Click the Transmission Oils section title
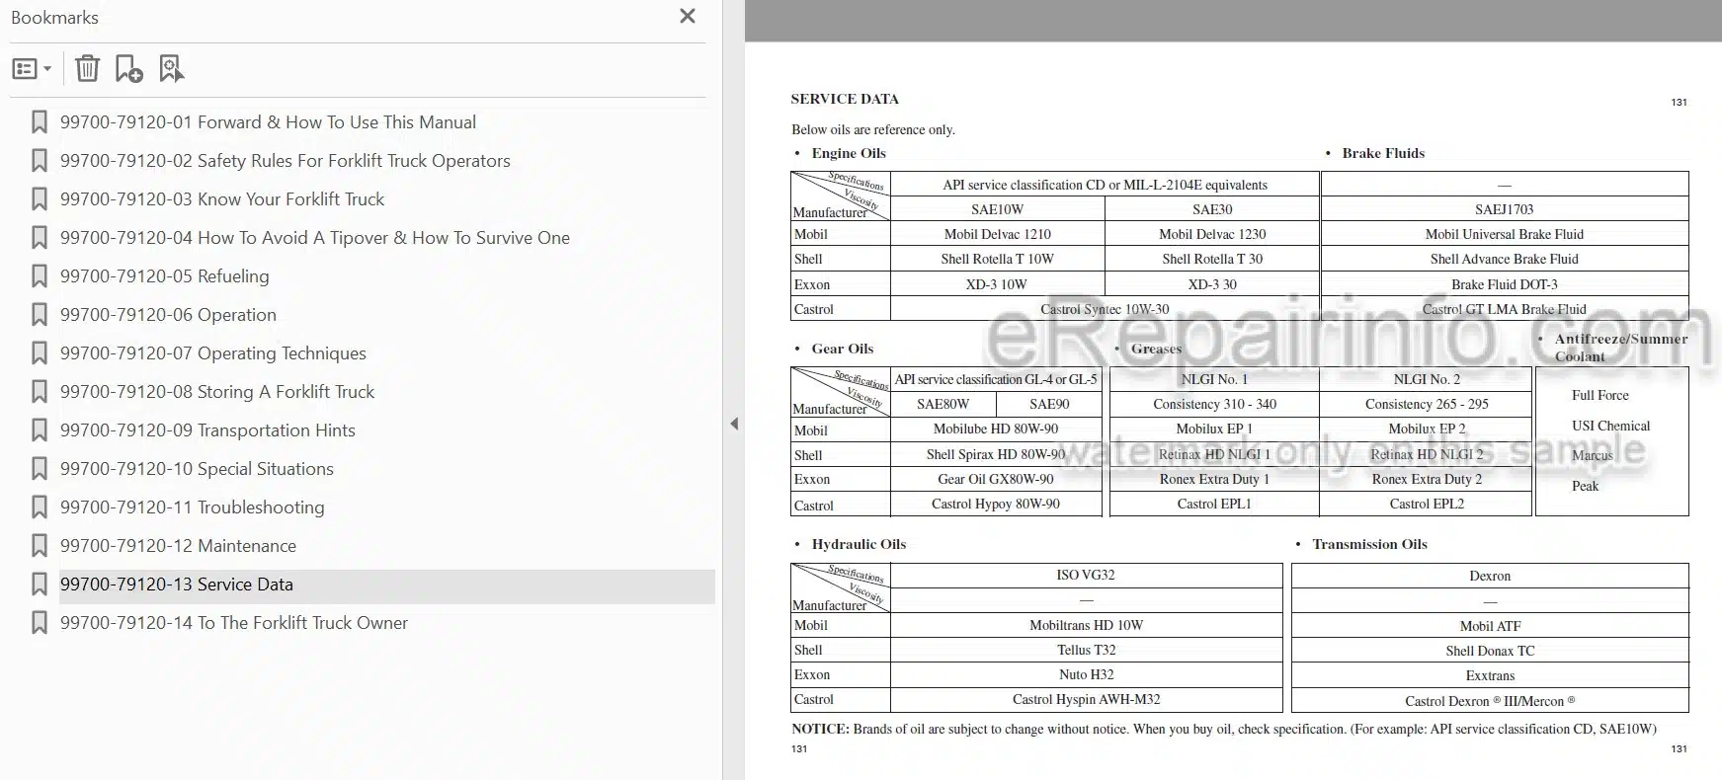The height and width of the screenshot is (780, 1722). click(x=1369, y=544)
